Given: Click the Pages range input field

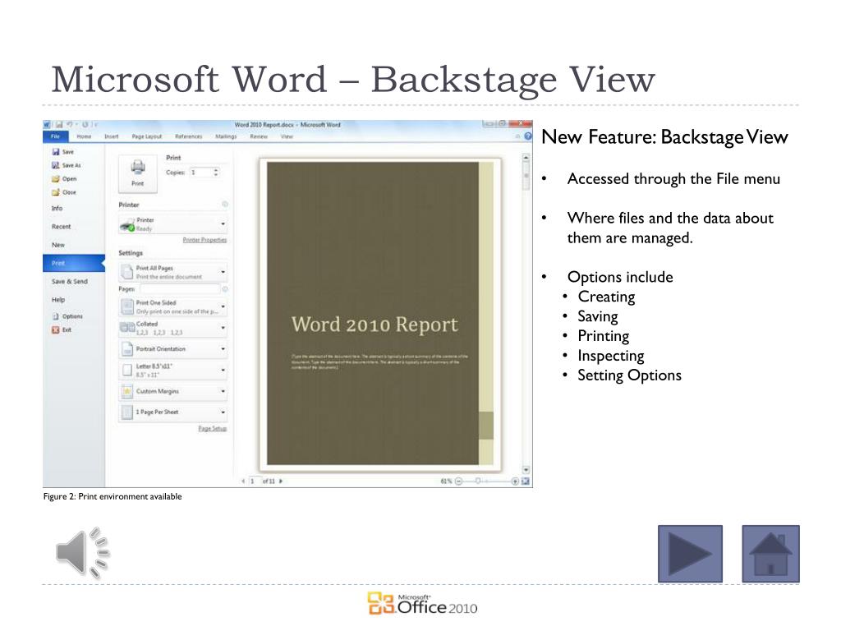Looking at the screenshot, I should [x=180, y=288].
